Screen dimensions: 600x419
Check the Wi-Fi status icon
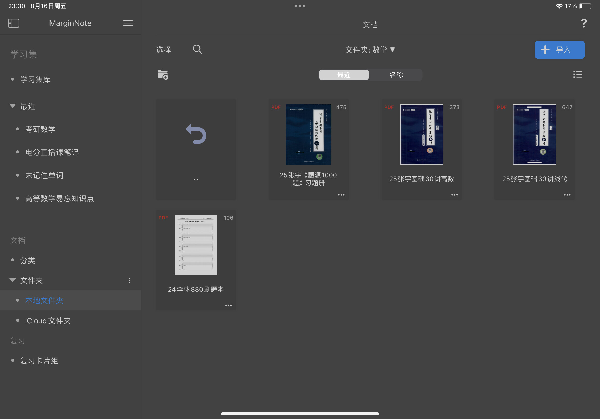(x=559, y=6)
